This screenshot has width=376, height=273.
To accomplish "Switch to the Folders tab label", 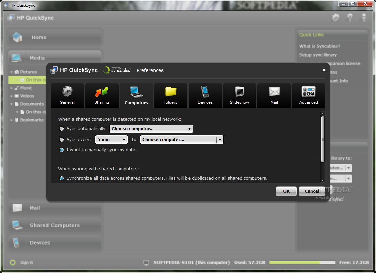I will (x=170, y=102).
